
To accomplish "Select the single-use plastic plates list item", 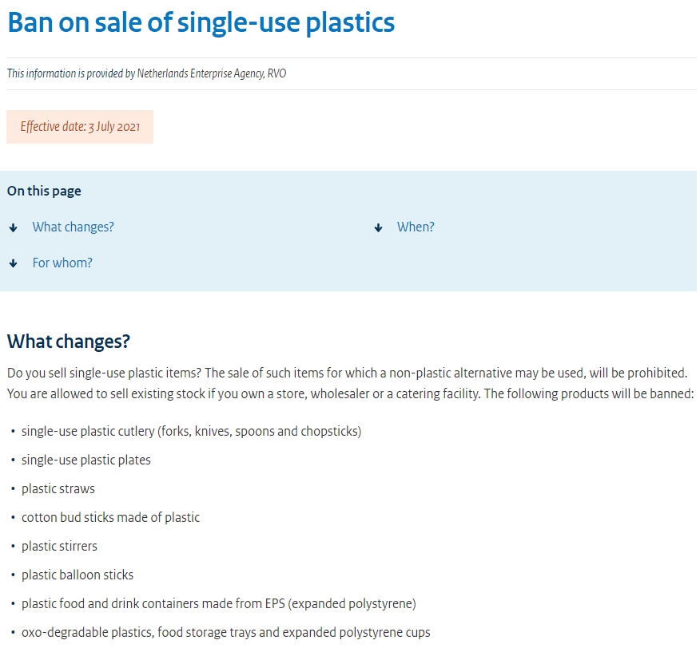I will [86, 460].
